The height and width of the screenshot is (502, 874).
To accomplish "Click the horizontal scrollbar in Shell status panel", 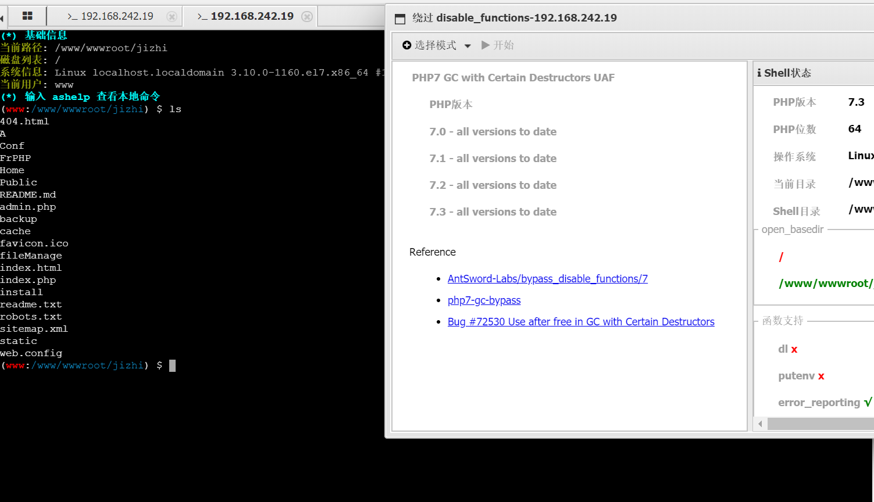I will [x=820, y=424].
